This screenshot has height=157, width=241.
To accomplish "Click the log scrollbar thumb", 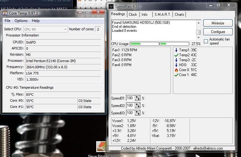I will pyautogui.click(x=199, y=32).
